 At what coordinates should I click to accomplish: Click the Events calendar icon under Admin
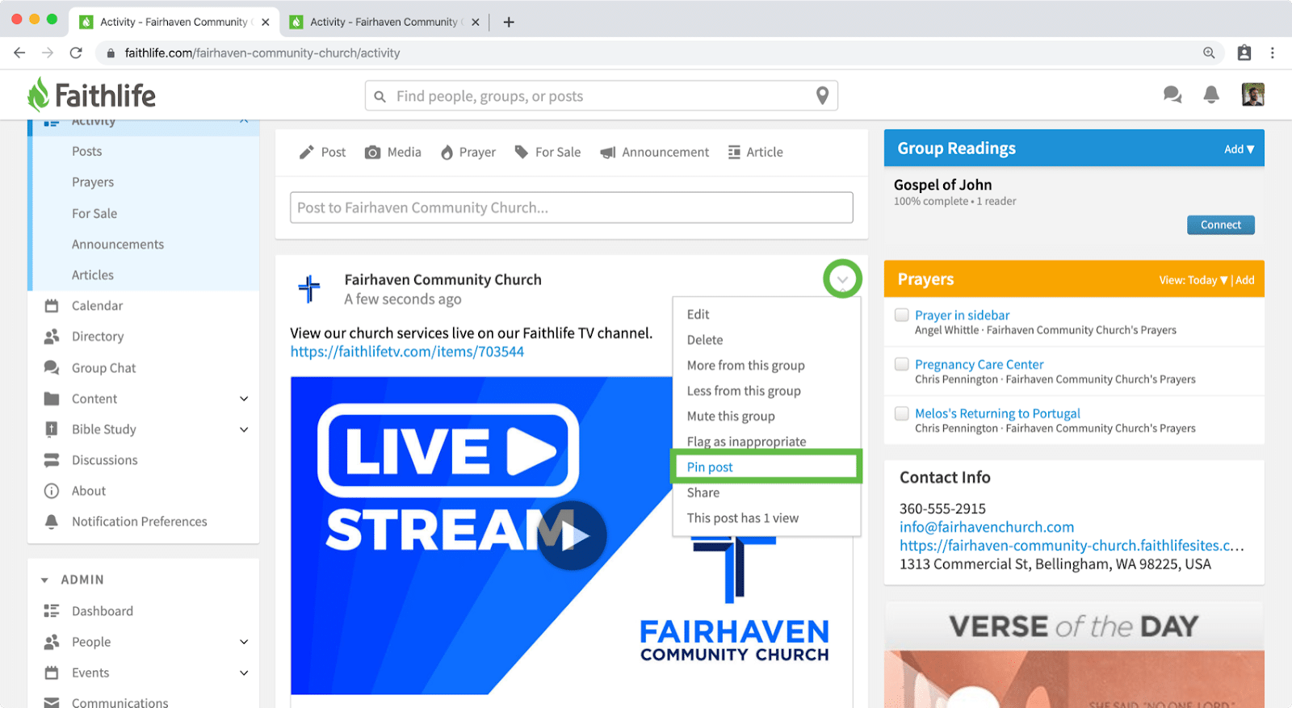52,672
